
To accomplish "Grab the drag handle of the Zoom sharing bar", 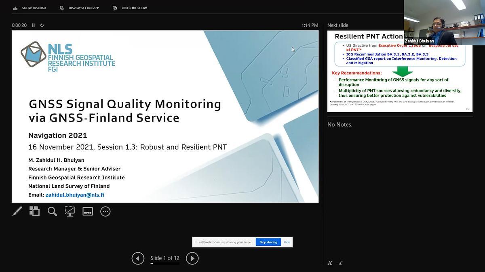I will pos(196,242).
